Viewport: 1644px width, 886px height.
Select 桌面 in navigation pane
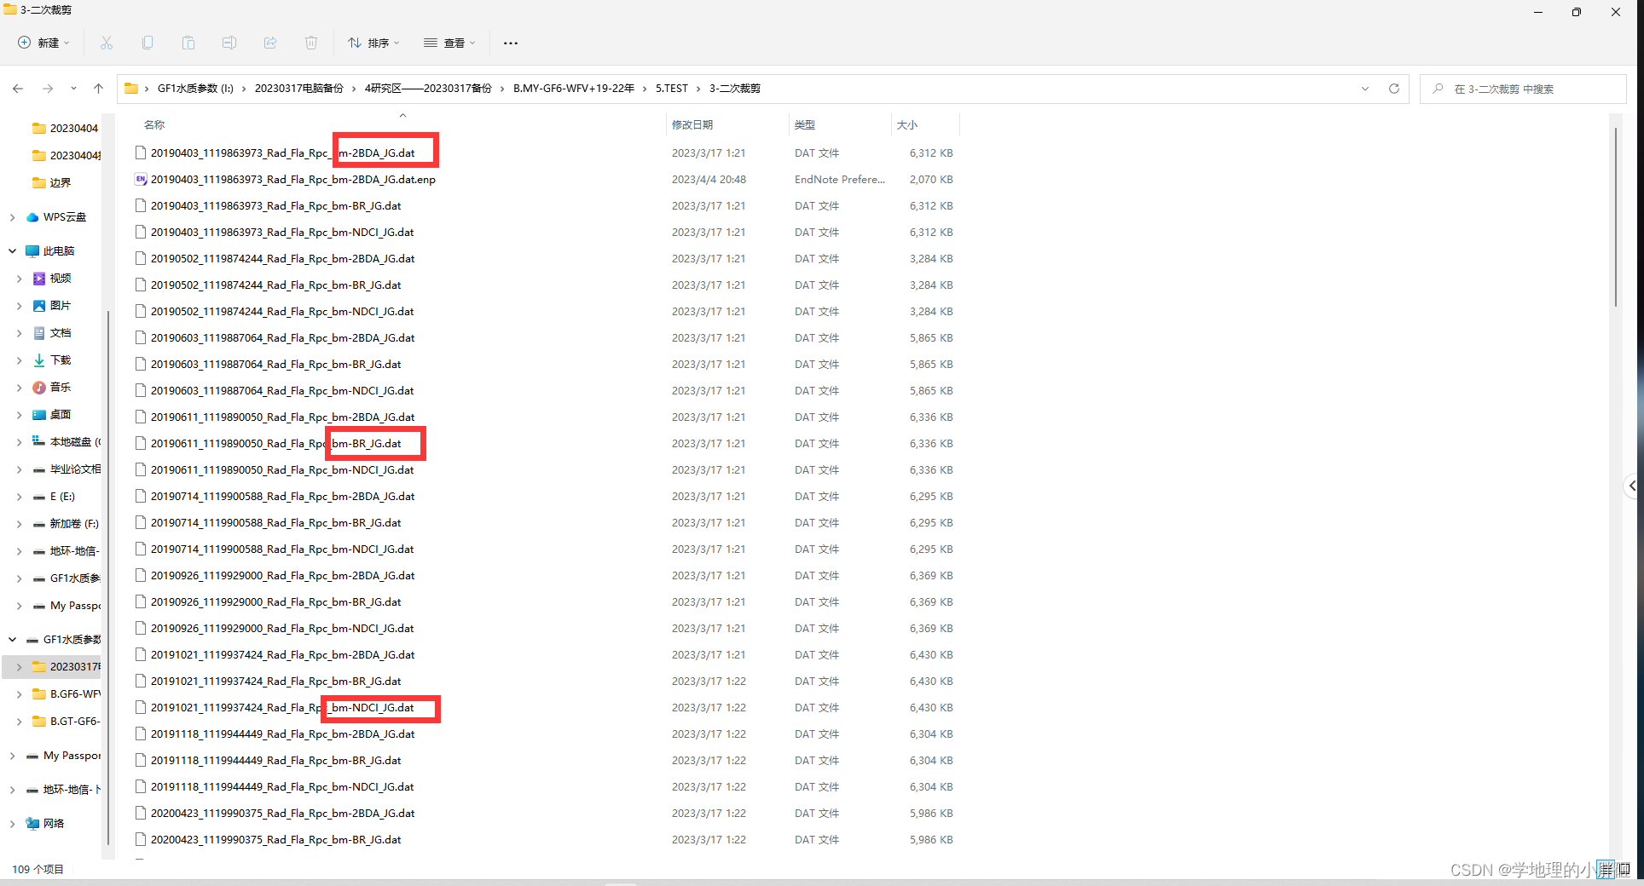click(51, 415)
